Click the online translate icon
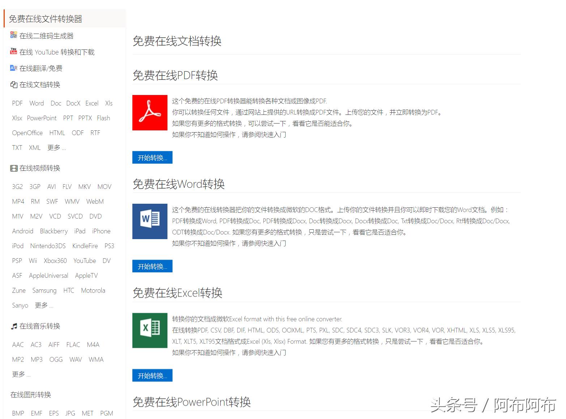 click(13, 68)
